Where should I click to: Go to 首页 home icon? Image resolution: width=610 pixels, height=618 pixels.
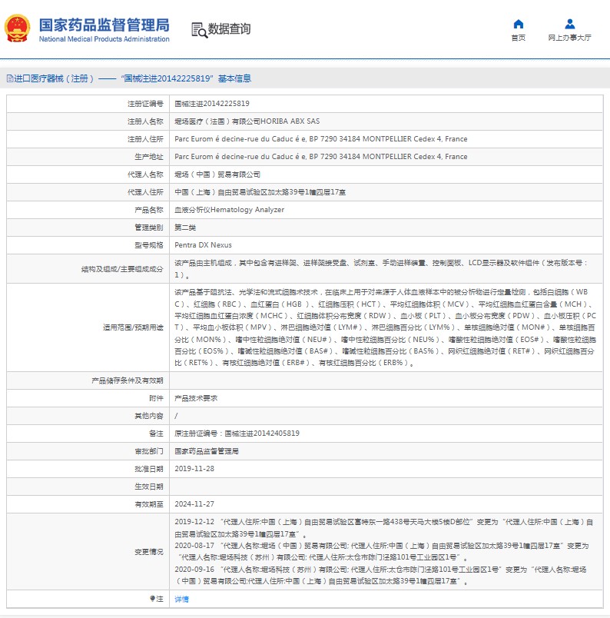click(x=518, y=24)
